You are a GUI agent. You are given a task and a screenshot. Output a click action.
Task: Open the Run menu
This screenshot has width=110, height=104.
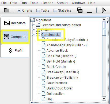click(24, 3)
